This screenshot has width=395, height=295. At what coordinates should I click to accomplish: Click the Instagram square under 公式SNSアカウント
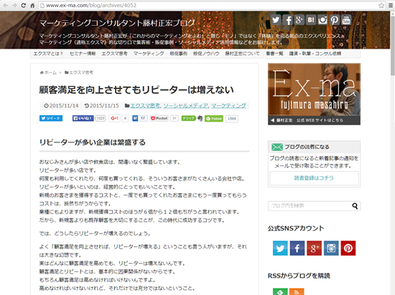click(331, 248)
